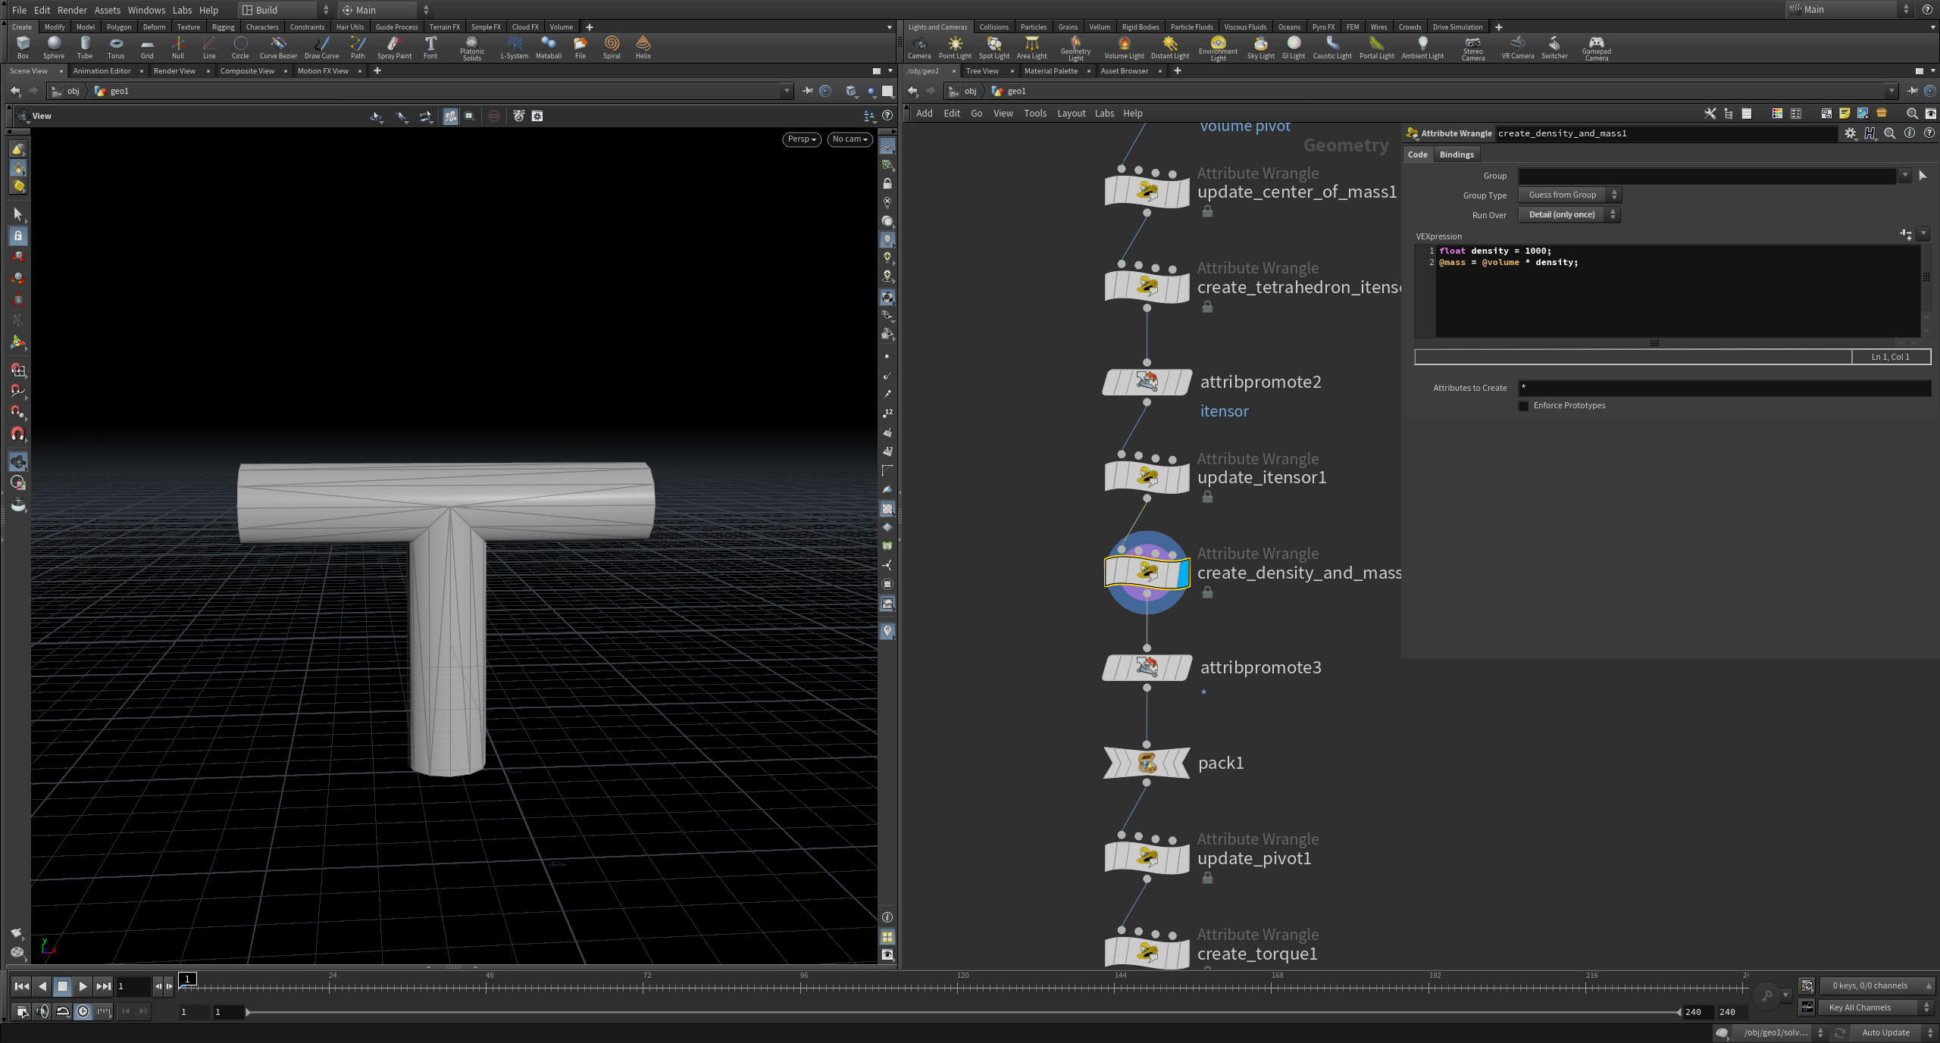Screen dimensions: 1940x1043
Task: Click the Sky Light shelf icon
Action: point(1260,47)
